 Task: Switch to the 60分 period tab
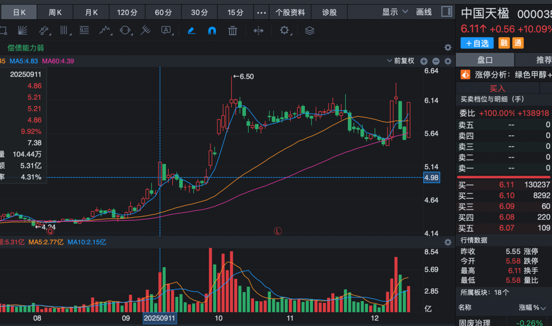[x=163, y=13]
